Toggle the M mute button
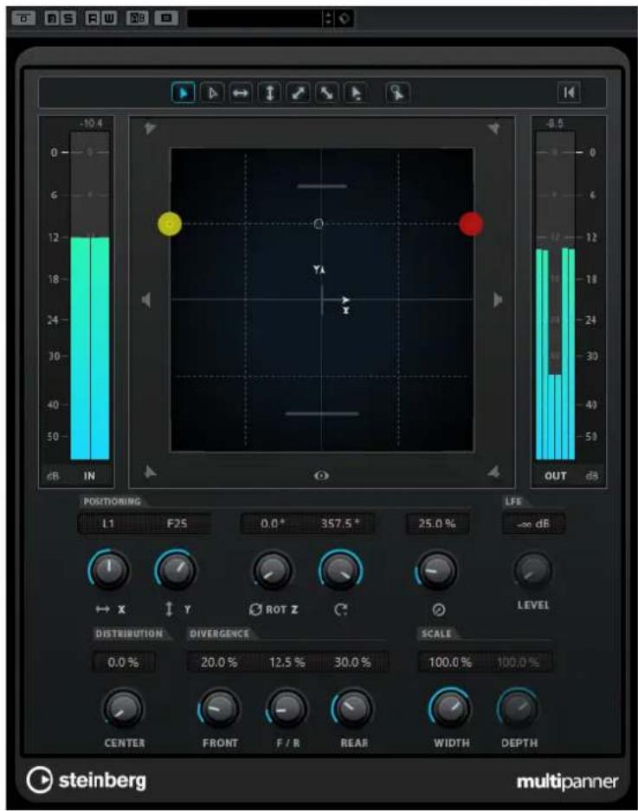Image resolution: width=638 pixels, height=811 pixels. coord(53,19)
